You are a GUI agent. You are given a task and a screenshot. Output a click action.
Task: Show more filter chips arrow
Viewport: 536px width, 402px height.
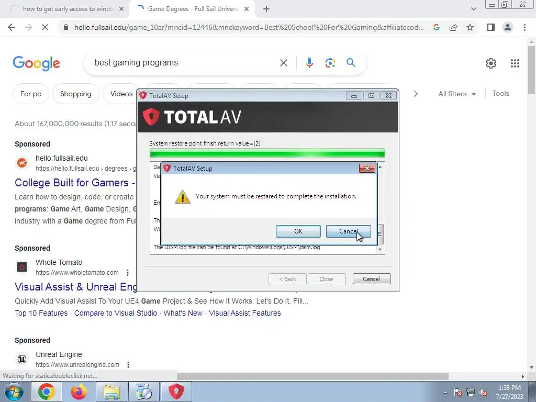416,94
